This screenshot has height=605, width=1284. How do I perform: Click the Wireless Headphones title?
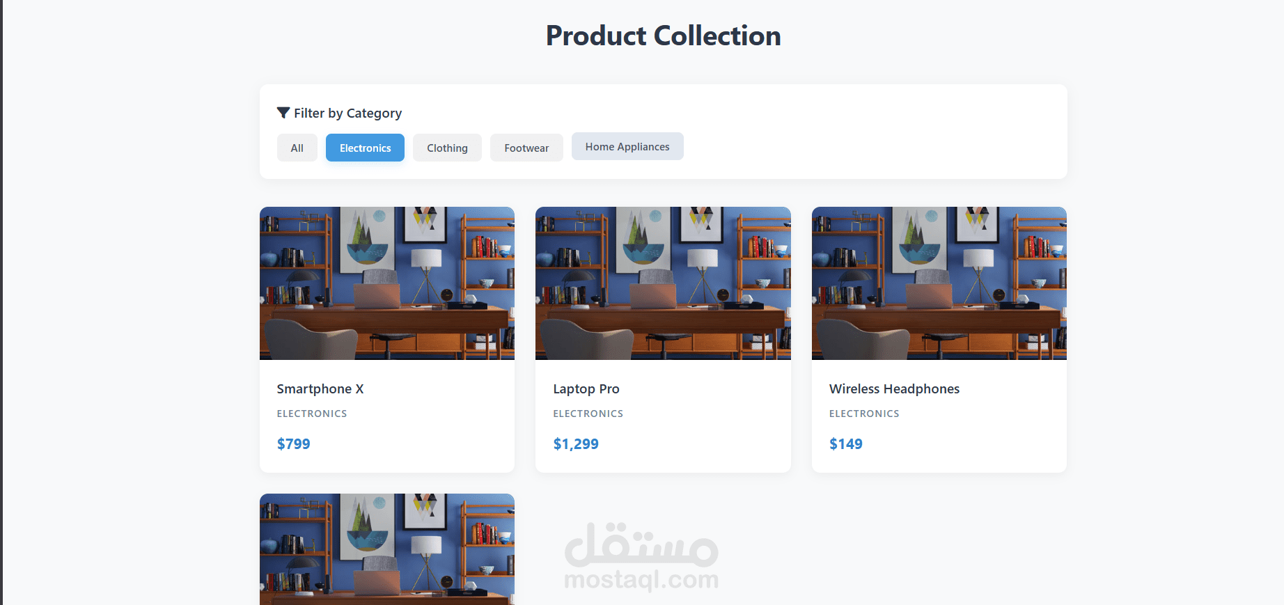pyautogui.click(x=894, y=388)
